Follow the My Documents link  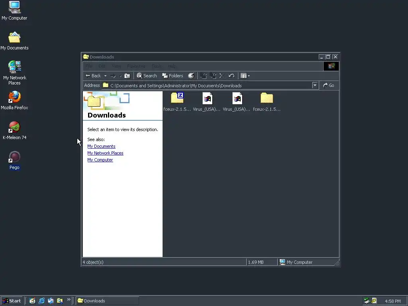coord(101,146)
